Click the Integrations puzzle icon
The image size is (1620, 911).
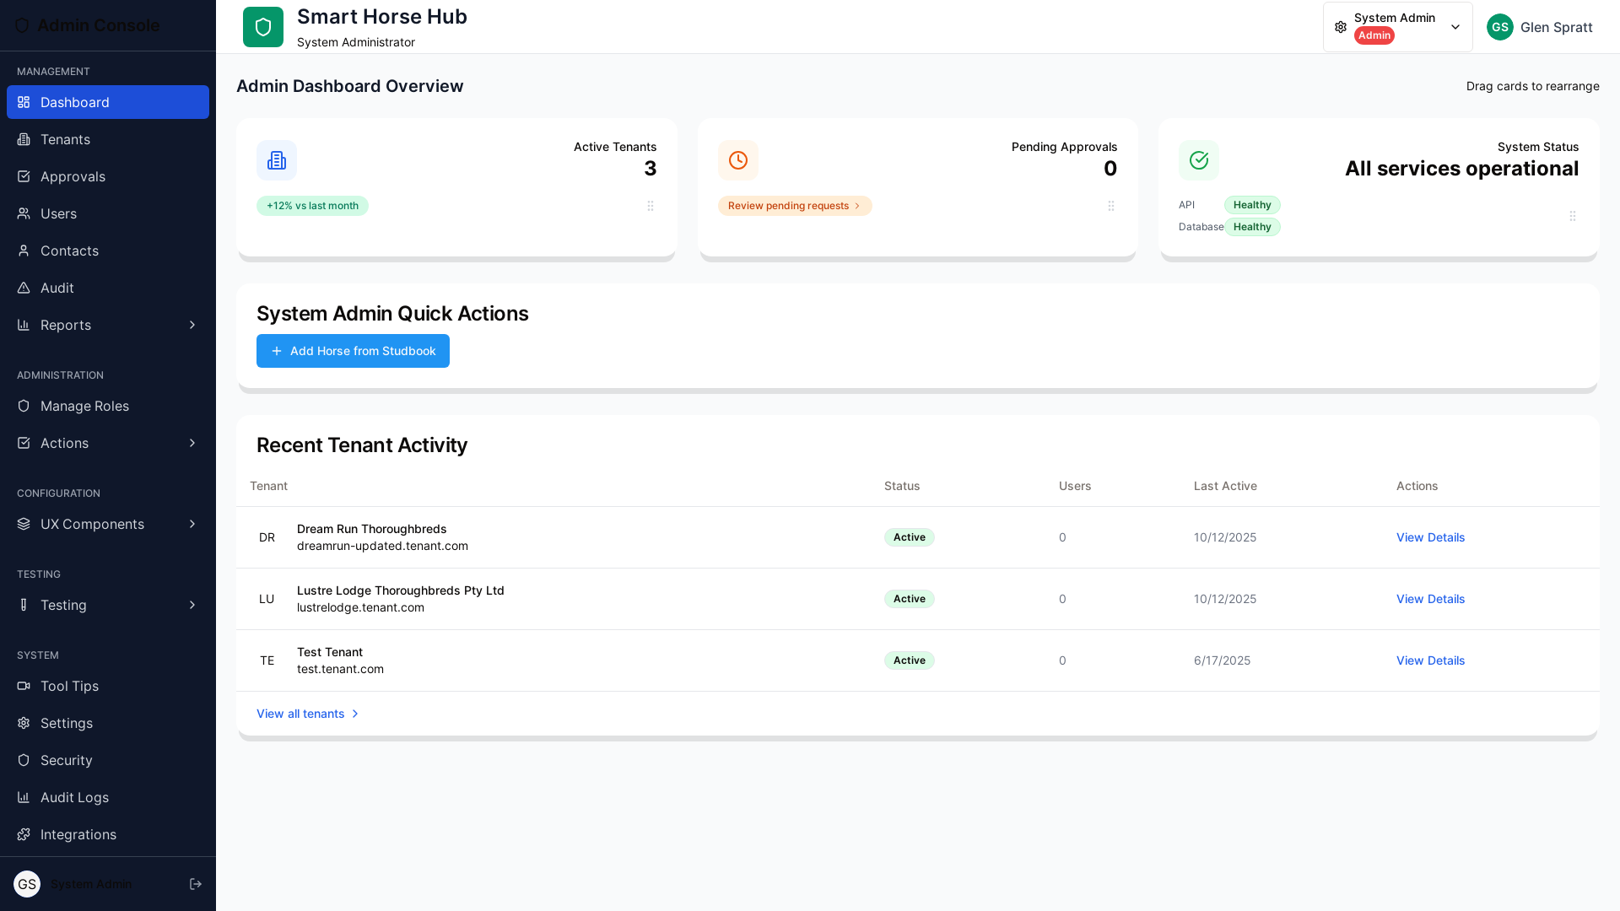point(24,834)
